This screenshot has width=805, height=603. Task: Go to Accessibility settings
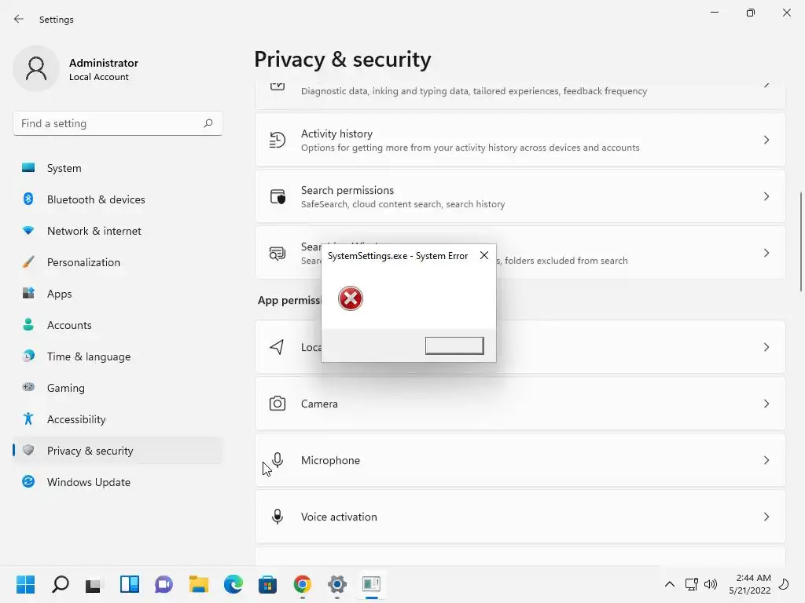click(76, 419)
